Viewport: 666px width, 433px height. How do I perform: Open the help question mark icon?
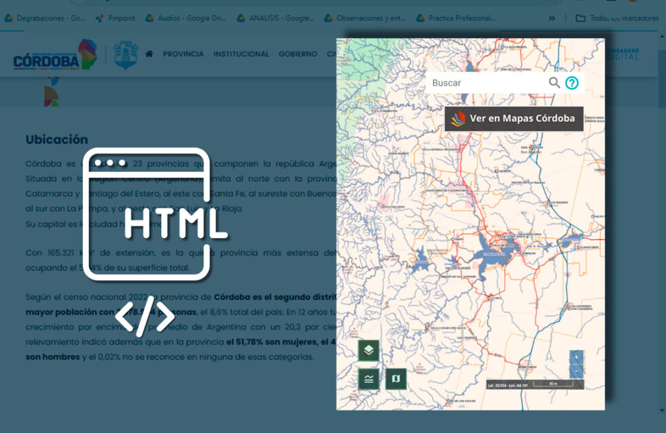coord(572,82)
